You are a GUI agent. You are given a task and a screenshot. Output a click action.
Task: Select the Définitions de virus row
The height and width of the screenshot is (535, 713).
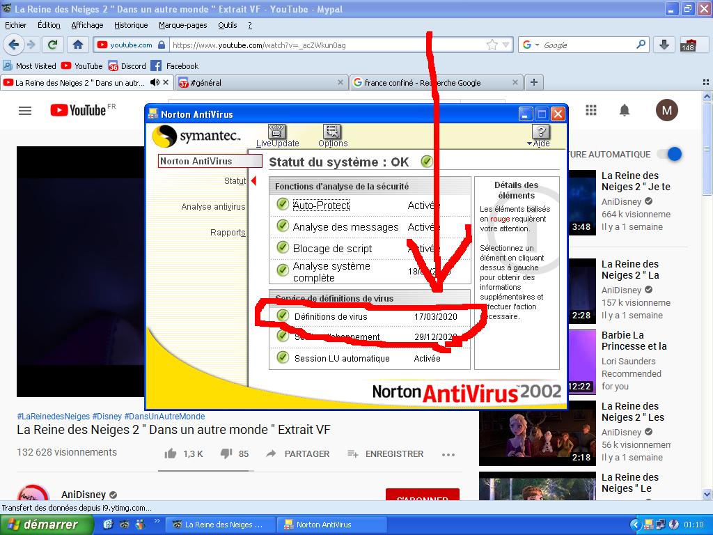pyautogui.click(x=370, y=316)
